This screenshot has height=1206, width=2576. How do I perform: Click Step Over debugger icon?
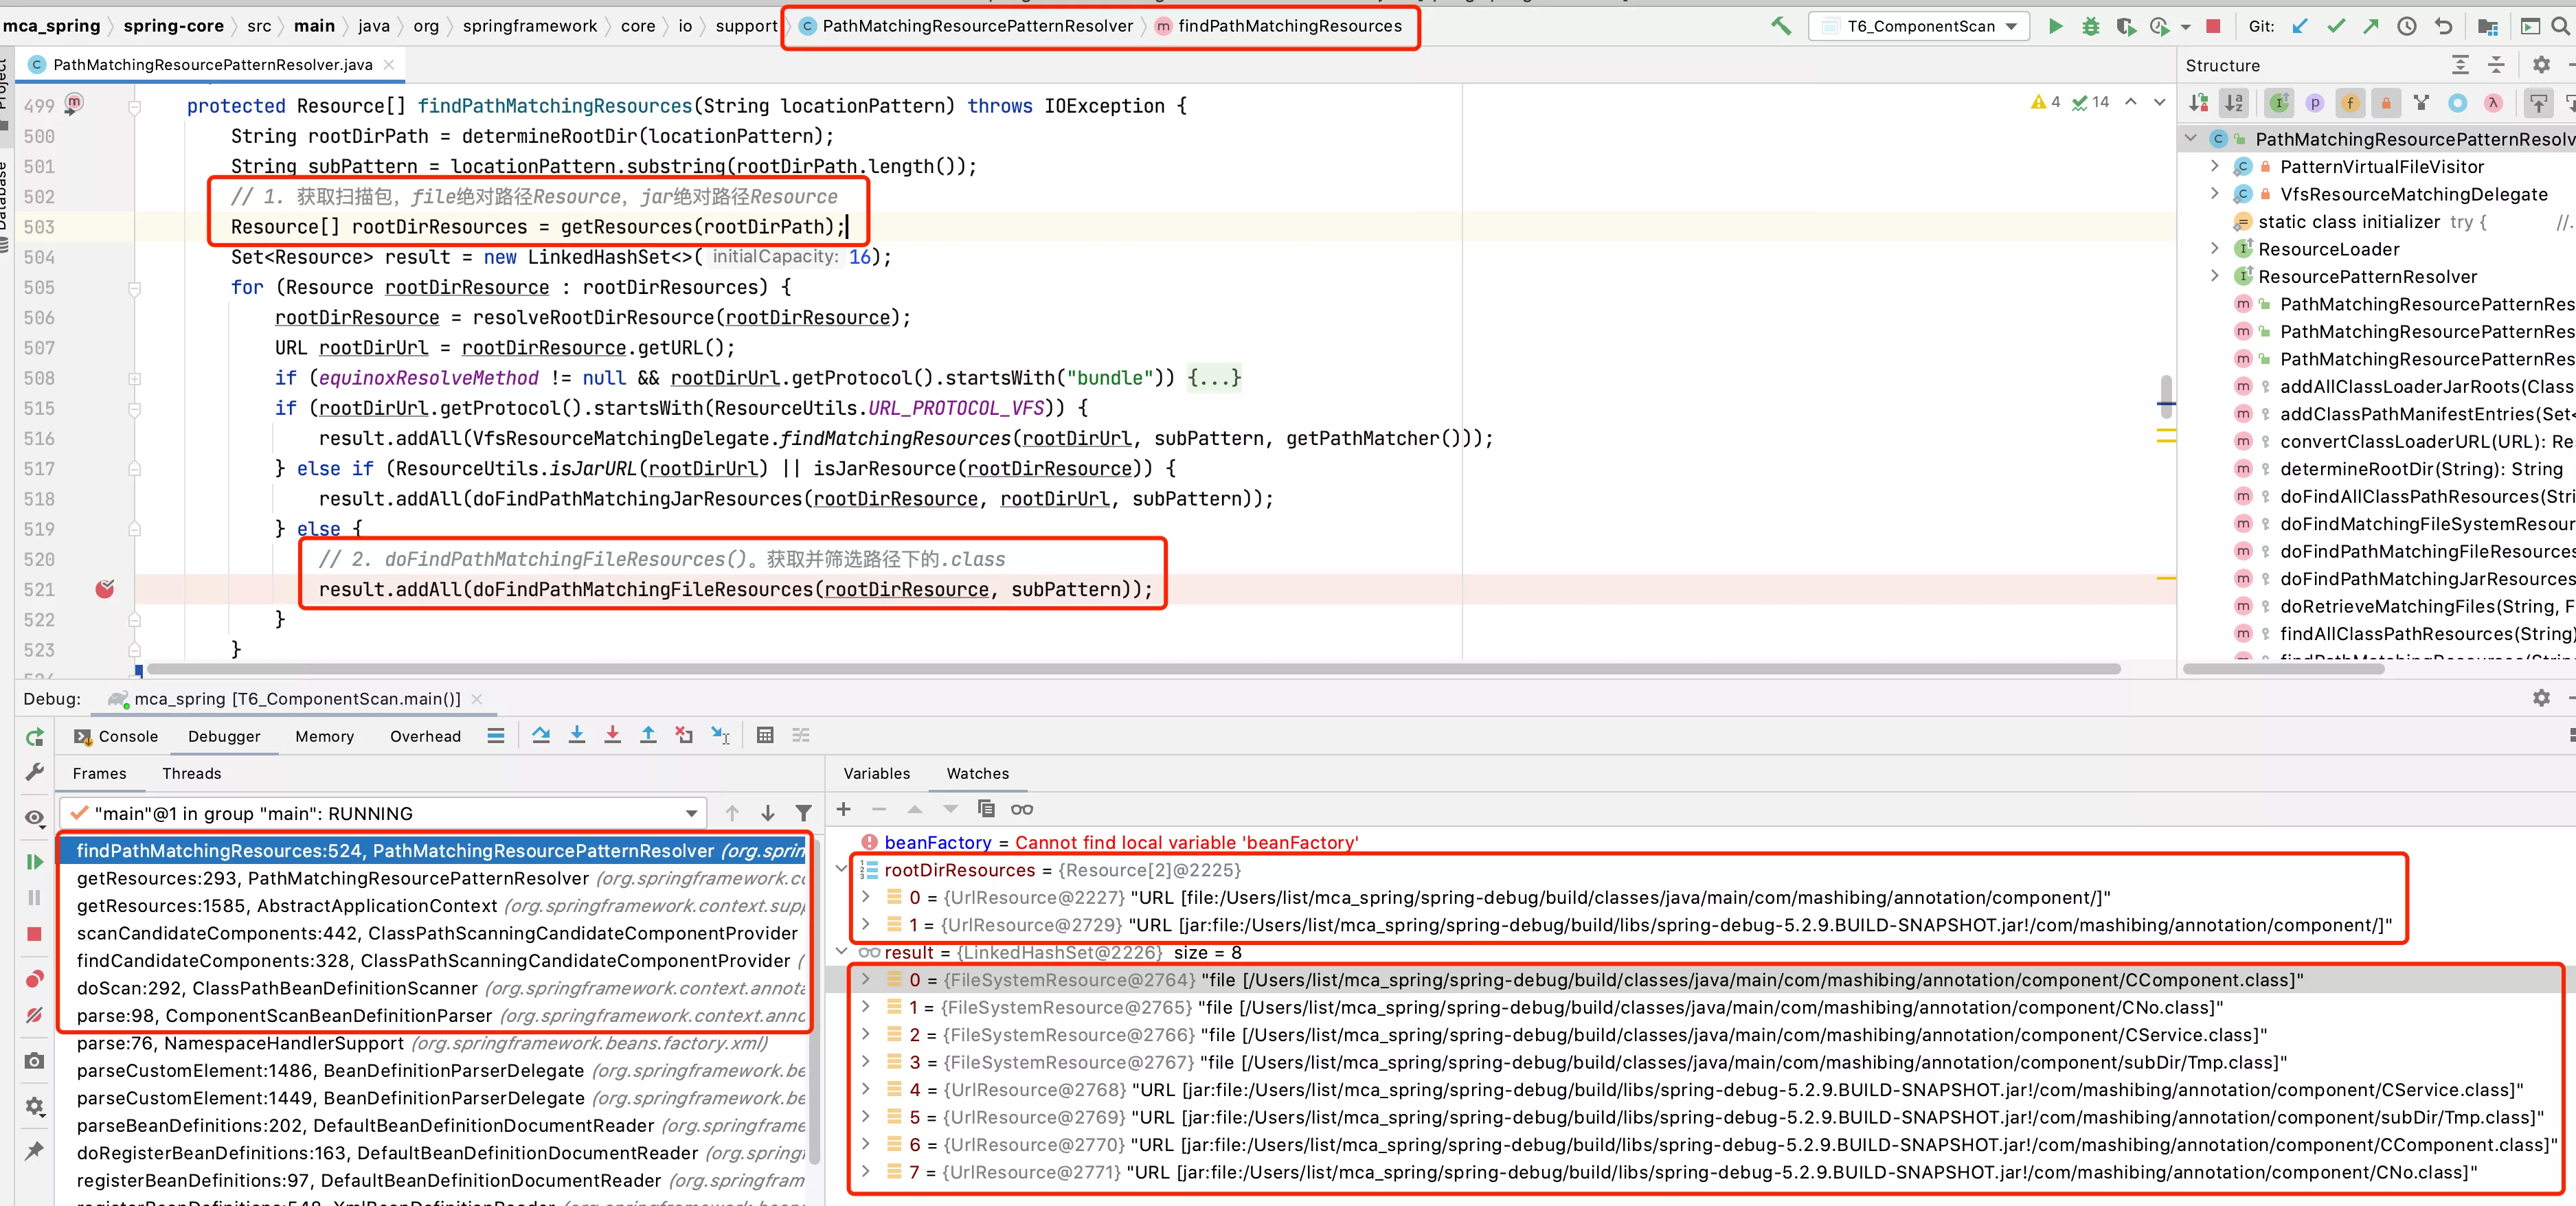click(541, 735)
